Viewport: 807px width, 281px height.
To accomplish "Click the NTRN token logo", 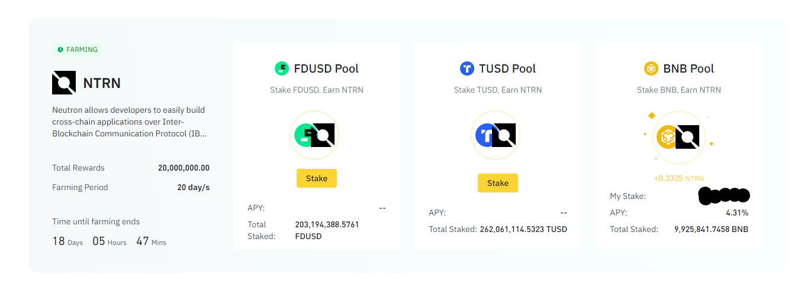I will (64, 83).
